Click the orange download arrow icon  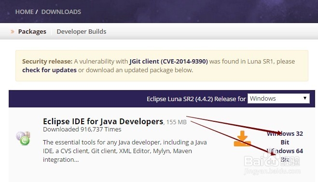click(x=242, y=139)
